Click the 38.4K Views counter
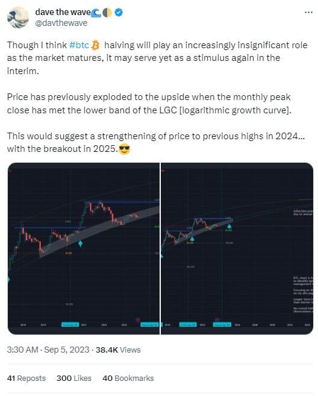 point(118,350)
